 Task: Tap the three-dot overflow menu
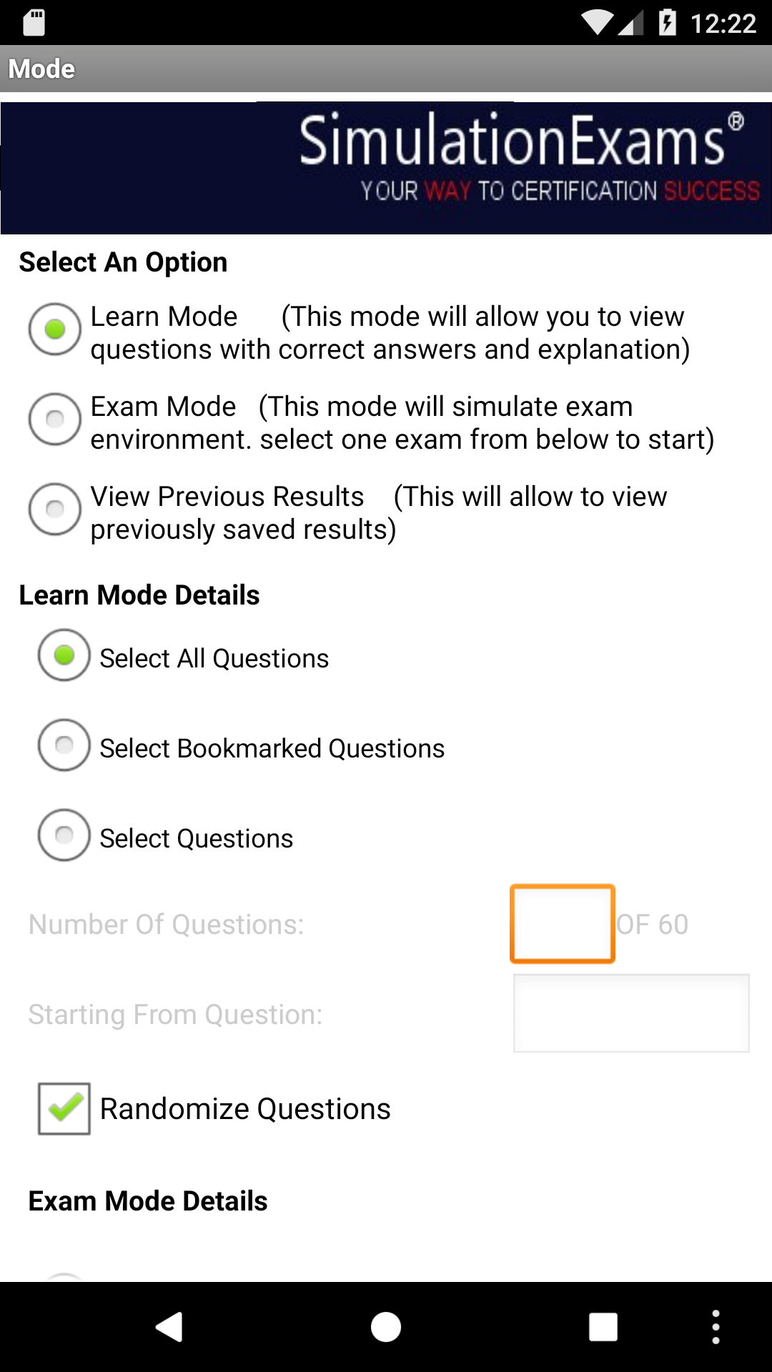pyautogui.click(x=716, y=1326)
